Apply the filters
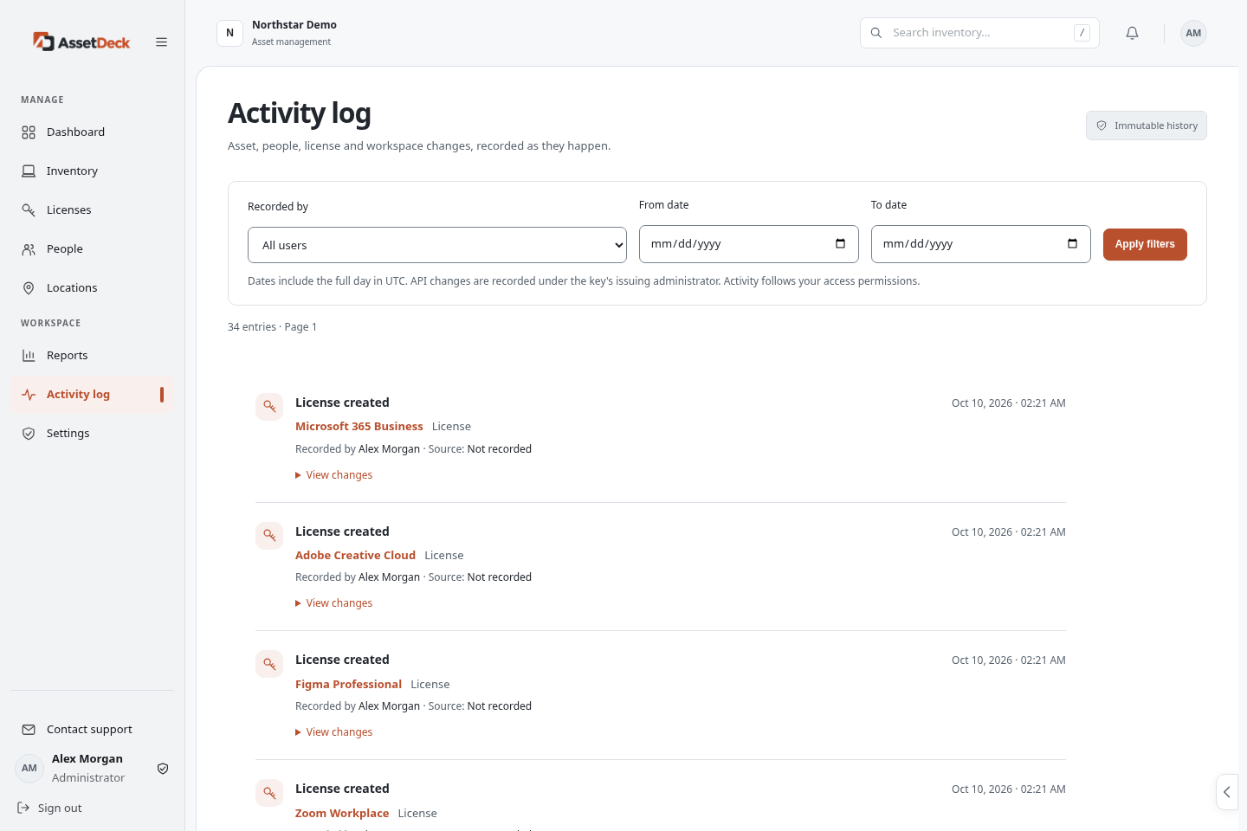 (x=1145, y=244)
